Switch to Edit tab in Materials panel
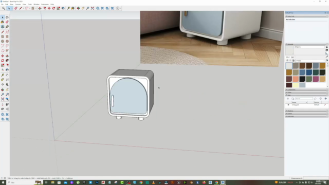This screenshot has height=185, width=329. 293,57
